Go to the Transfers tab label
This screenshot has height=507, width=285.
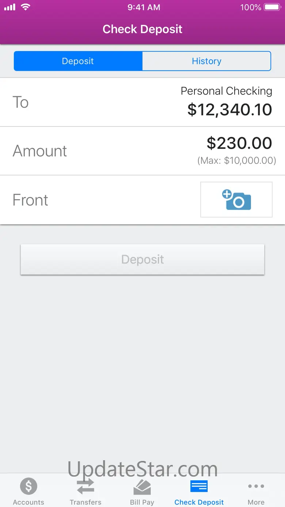click(x=85, y=502)
